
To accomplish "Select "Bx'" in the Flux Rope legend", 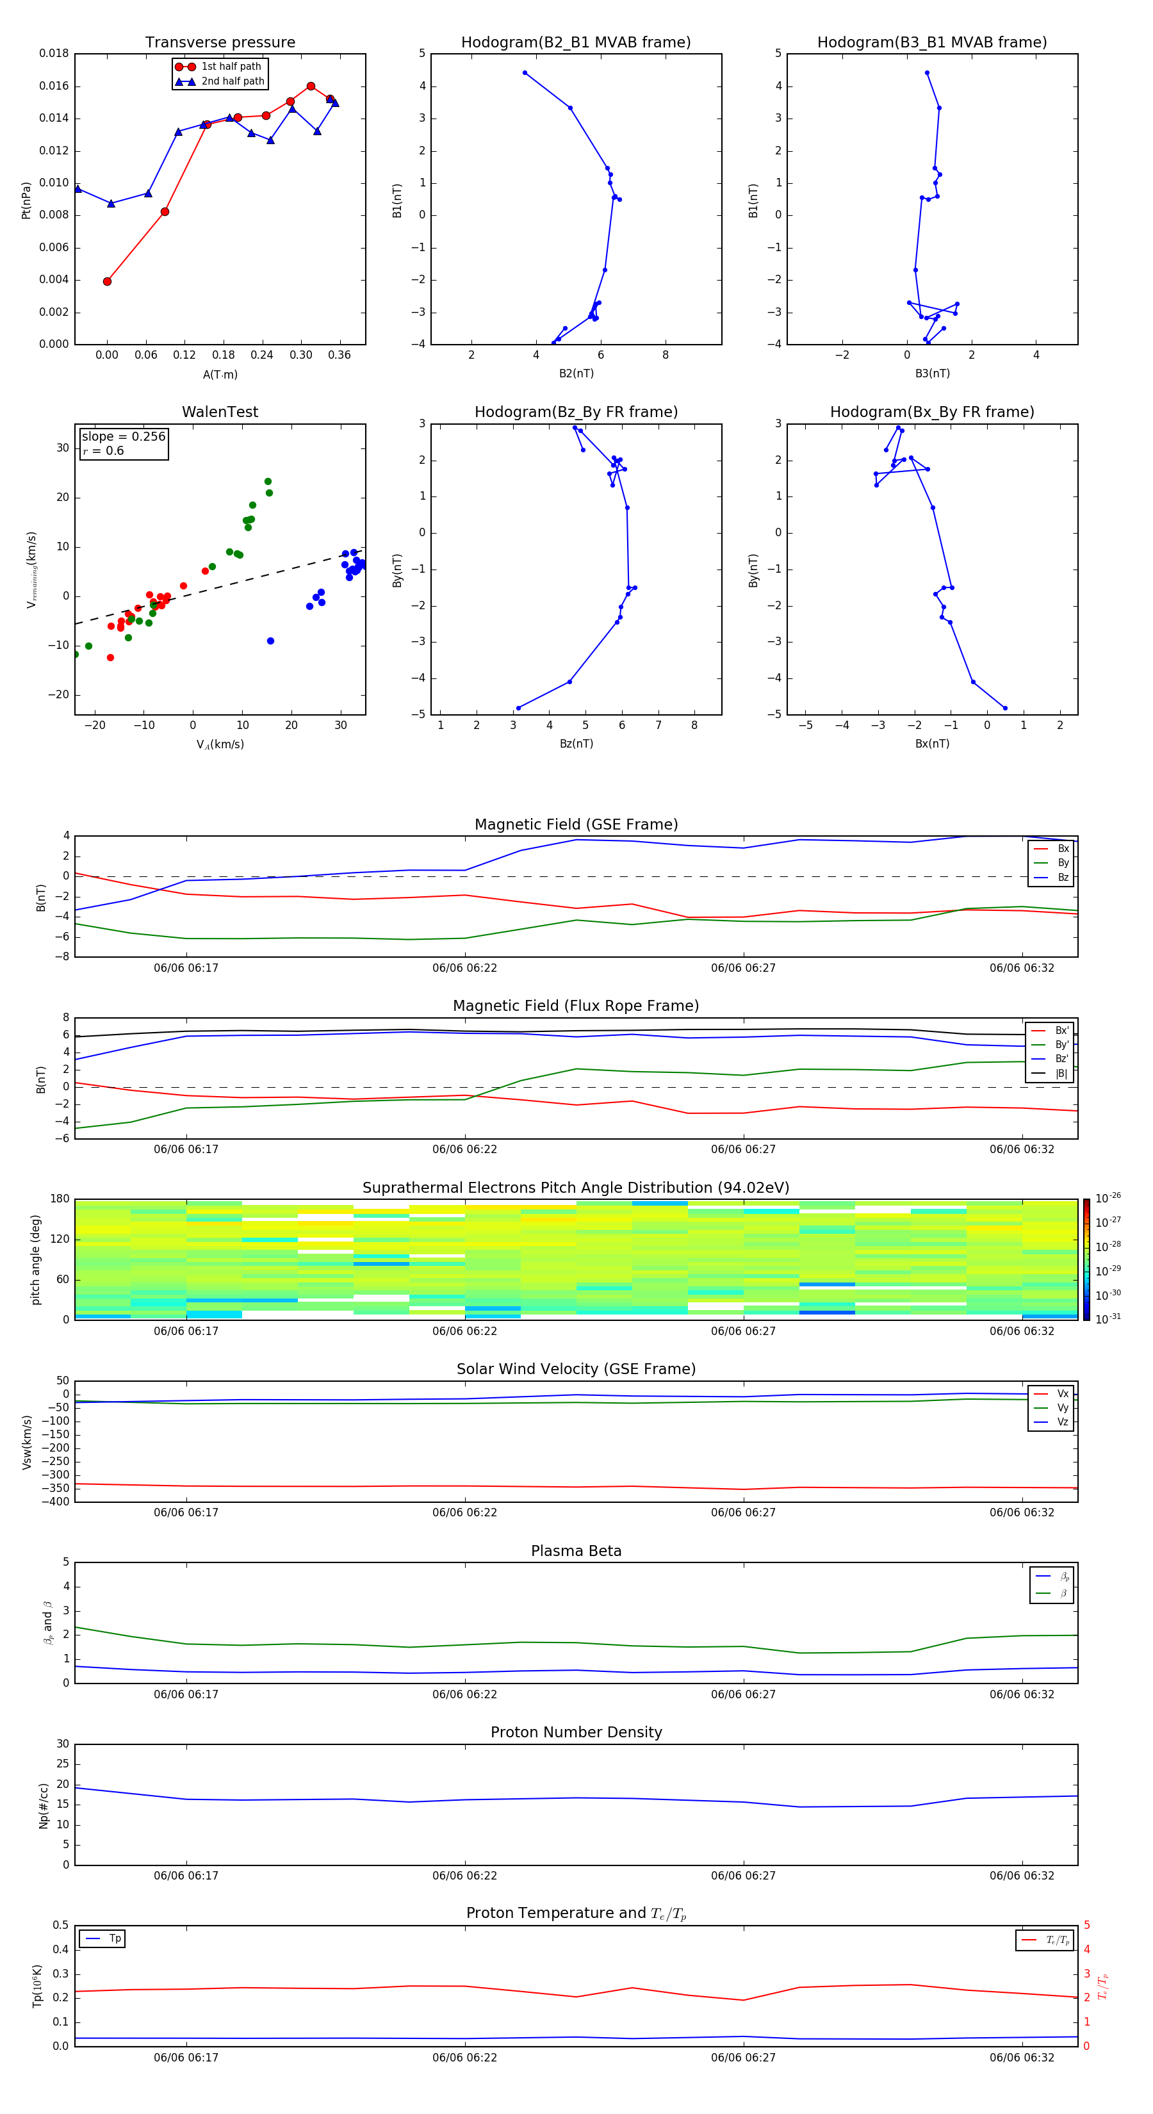I will point(1050,1031).
